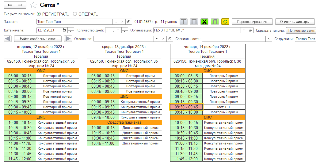Image resolution: width=316 pixels, height=164 pixels.
Task: Open the Количество дней dropdown
Action: point(118,30)
